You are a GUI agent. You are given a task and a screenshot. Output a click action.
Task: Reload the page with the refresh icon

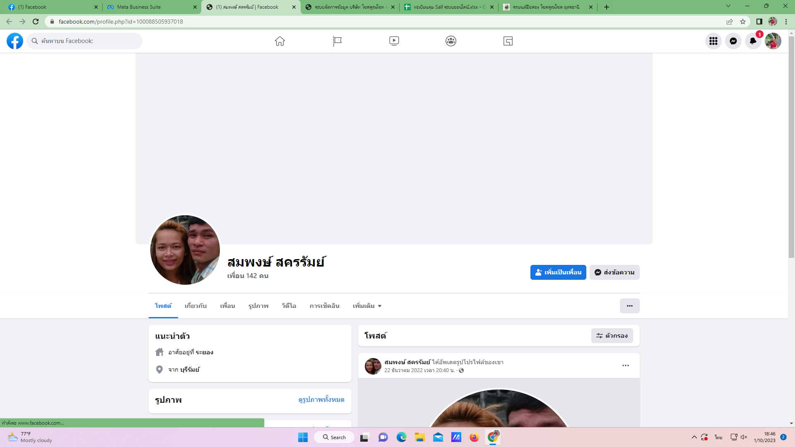36,22
